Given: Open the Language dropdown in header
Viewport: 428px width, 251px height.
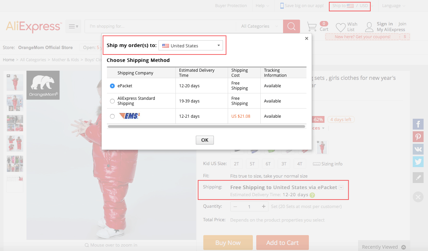Looking at the screenshot, I should pos(393,6).
